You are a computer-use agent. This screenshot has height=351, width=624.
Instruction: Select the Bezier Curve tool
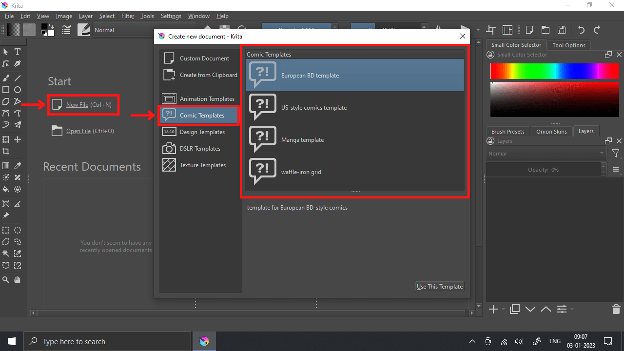pos(6,113)
